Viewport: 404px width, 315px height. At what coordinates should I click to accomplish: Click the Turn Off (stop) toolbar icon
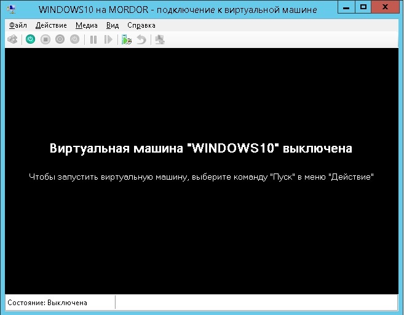click(46, 39)
